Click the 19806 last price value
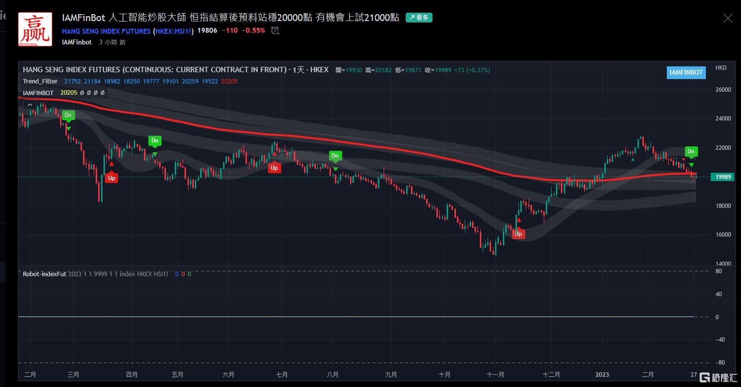Image resolution: width=741 pixels, height=387 pixels. point(207,31)
